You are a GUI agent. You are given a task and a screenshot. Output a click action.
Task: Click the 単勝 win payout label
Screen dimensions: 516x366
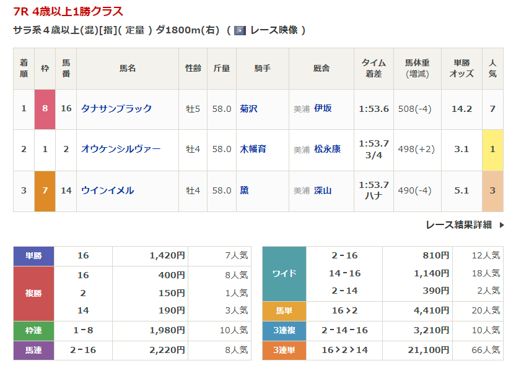pyautogui.click(x=34, y=256)
